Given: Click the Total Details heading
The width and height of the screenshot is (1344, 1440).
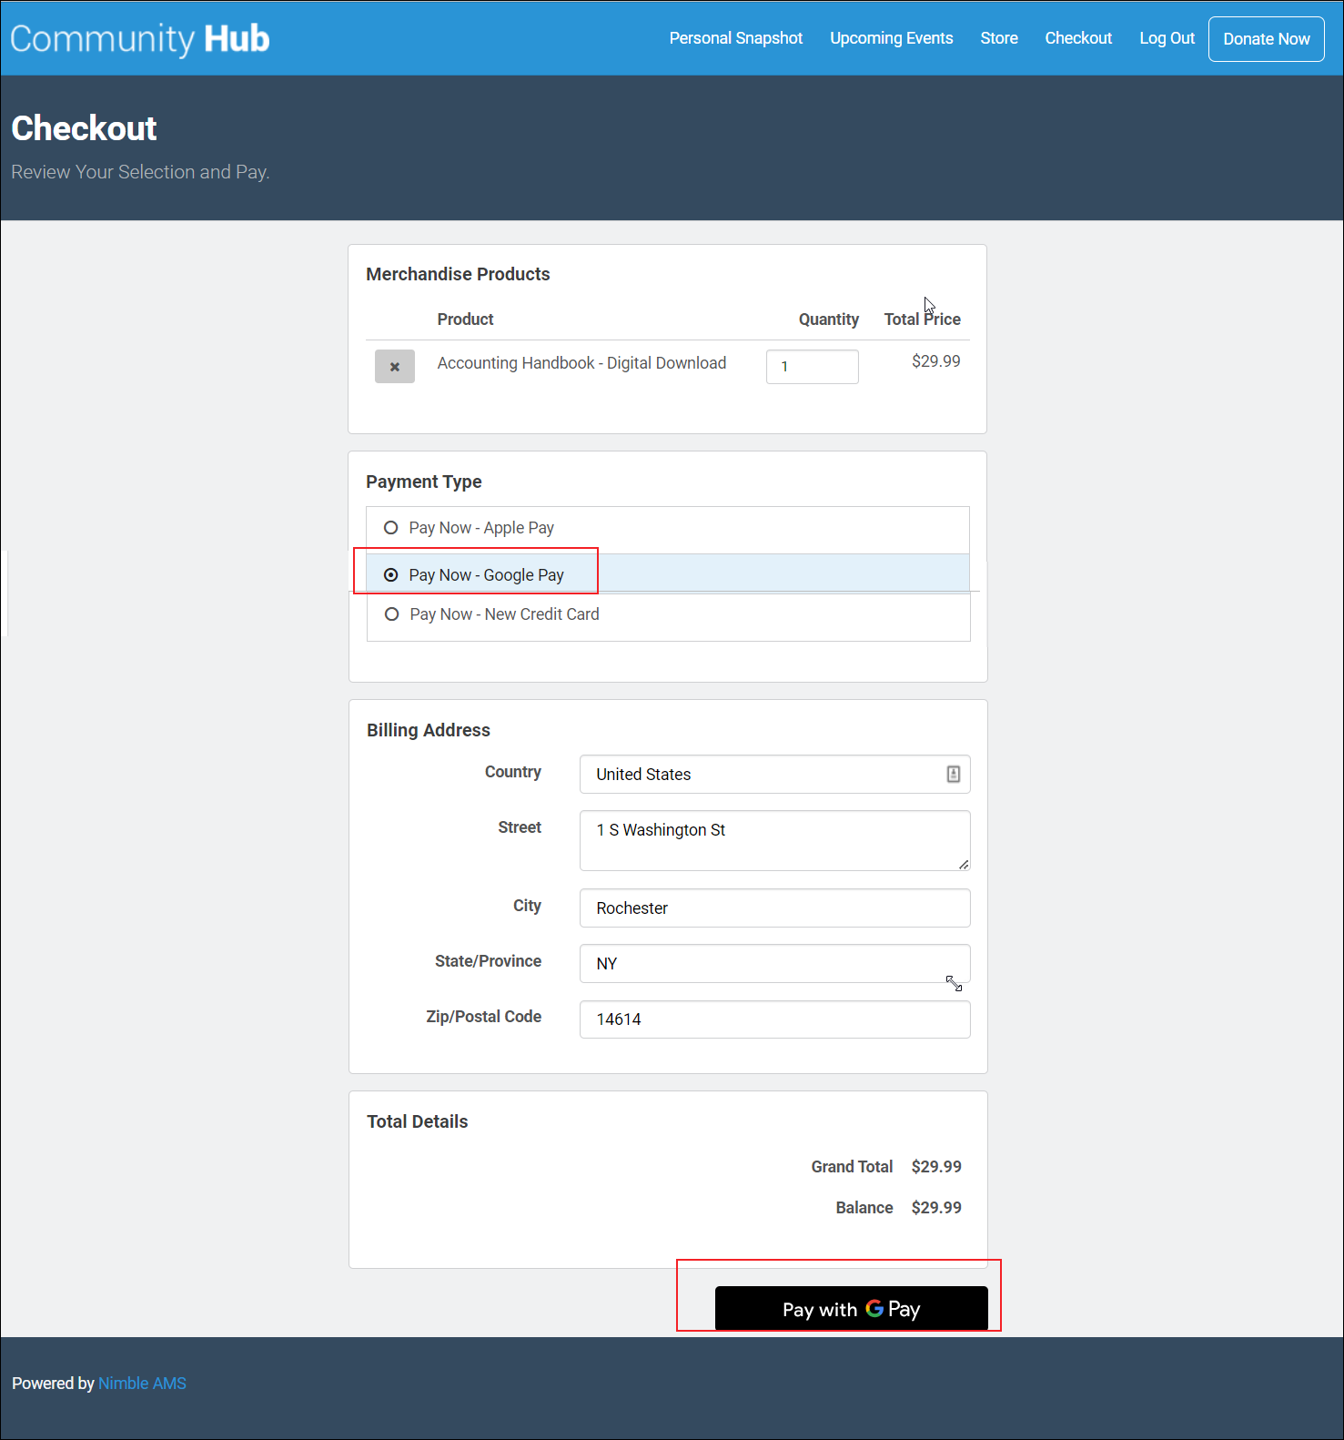Looking at the screenshot, I should click(x=418, y=1121).
